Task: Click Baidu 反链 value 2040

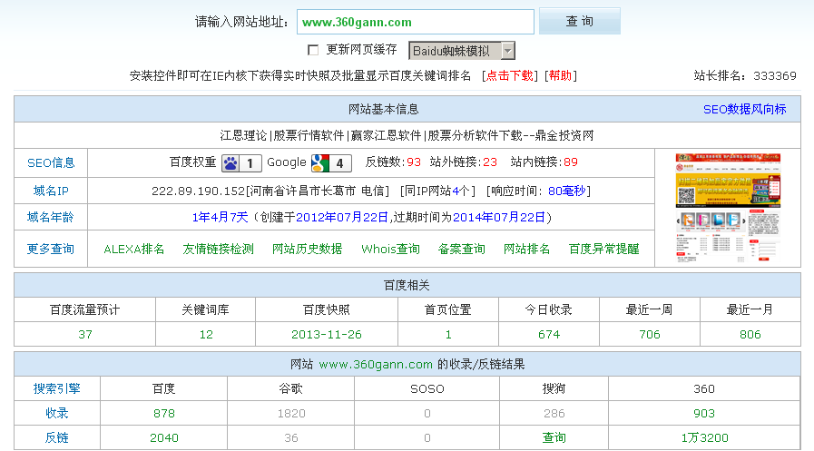Action: click(164, 438)
